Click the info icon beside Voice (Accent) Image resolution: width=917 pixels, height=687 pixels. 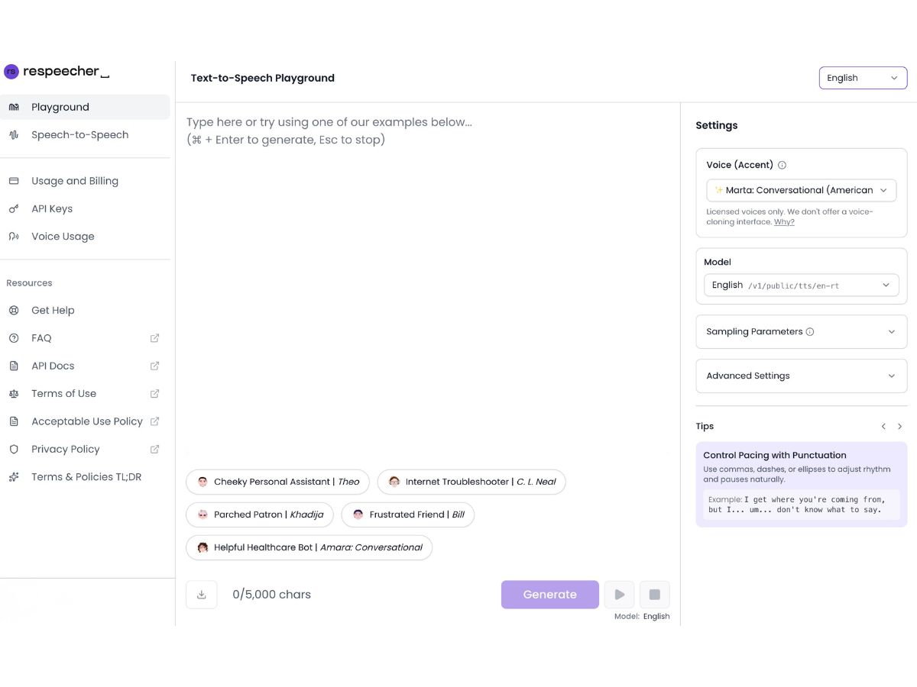pyautogui.click(x=782, y=165)
